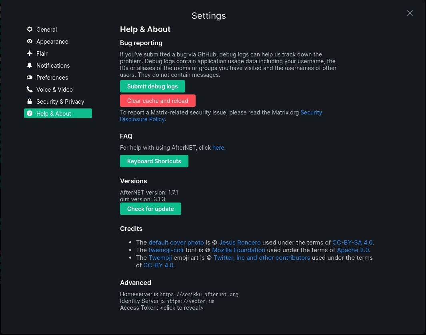This screenshot has width=426, height=335.
Task: Click Clear cache and reload
Action: click(158, 101)
